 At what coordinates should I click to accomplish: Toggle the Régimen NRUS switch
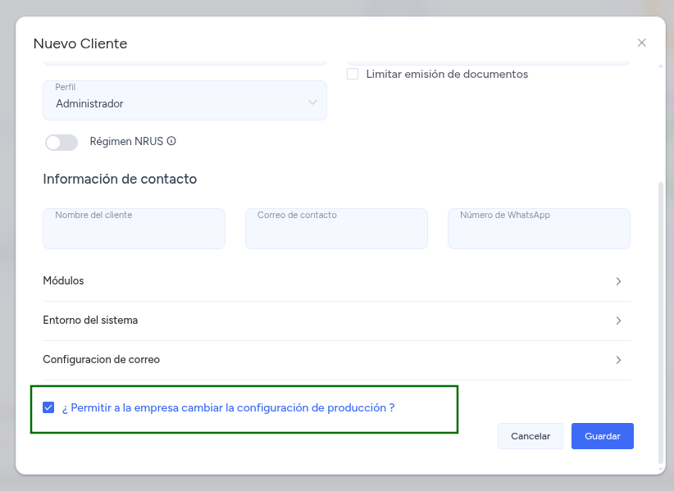click(x=61, y=142)
